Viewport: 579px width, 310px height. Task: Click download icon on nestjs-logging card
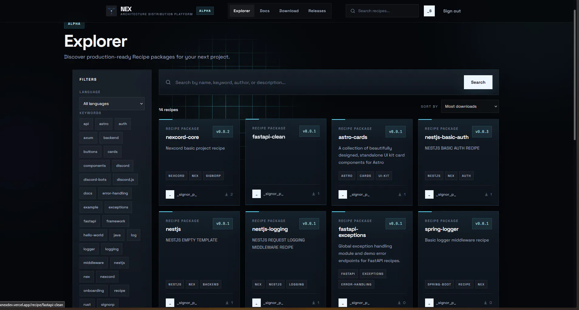click(x=314, y=303)
